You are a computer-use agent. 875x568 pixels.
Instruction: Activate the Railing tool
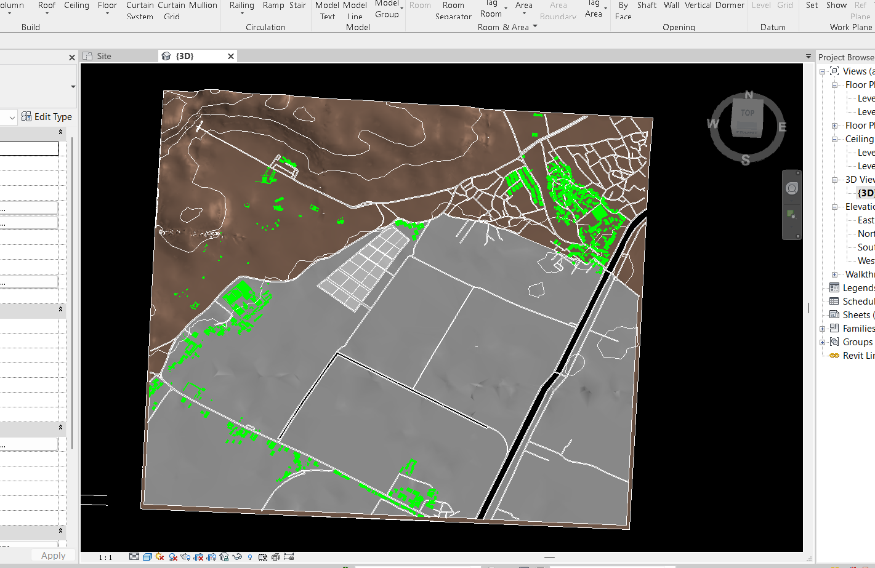coord(241,6)
